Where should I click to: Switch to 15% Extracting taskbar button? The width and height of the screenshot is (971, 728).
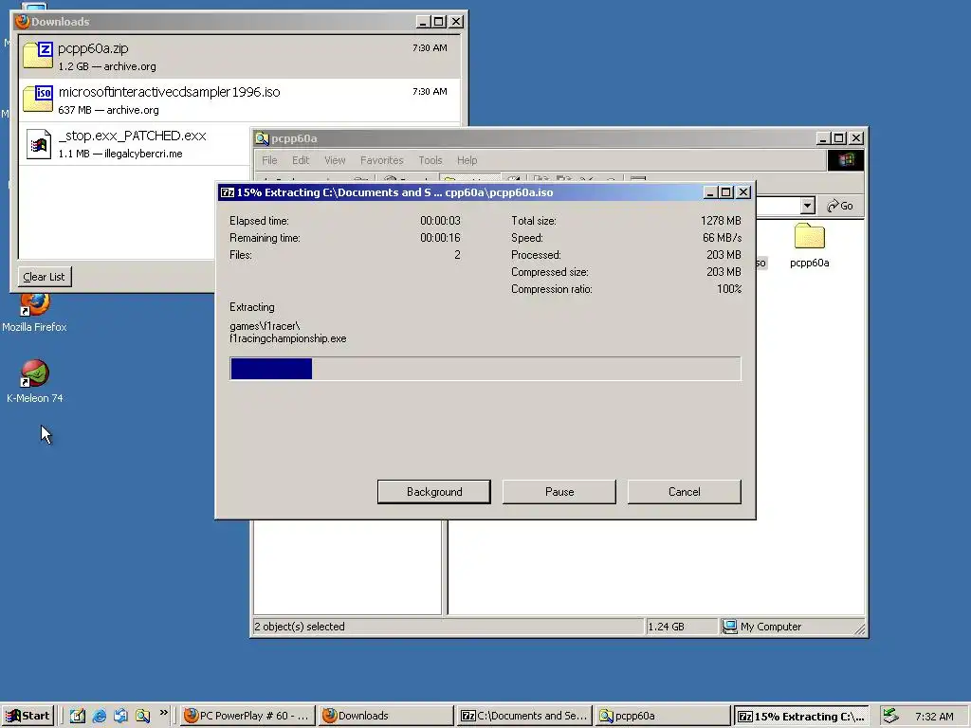pos(801,717)
